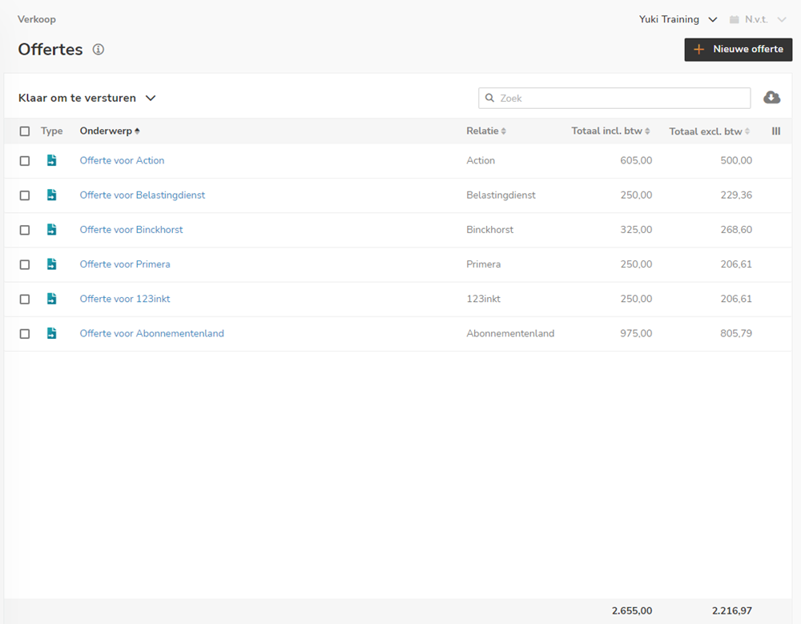
Task: Open the Offertes info icon
Action: pyautogui.click(x=98, y=50)
